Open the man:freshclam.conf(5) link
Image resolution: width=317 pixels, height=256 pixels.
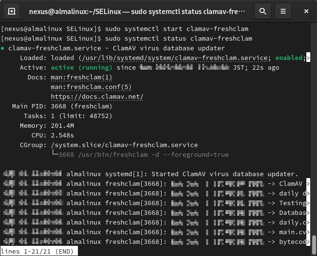(91, 87)
